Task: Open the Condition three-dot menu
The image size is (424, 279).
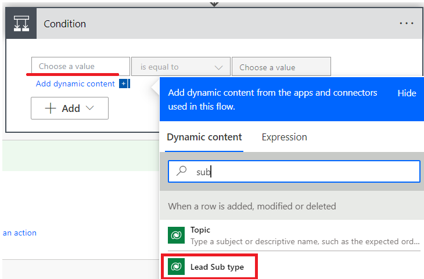Action: point(407,24)
